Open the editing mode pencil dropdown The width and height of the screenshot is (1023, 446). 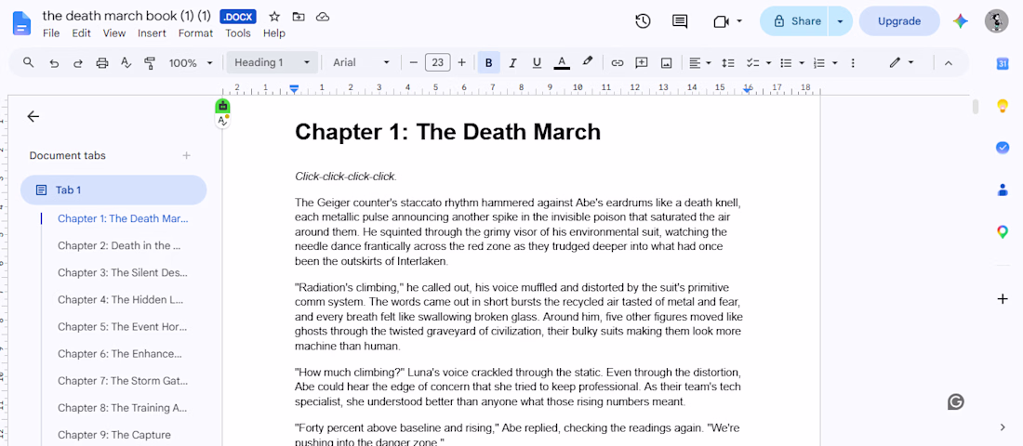click(901, 62)
